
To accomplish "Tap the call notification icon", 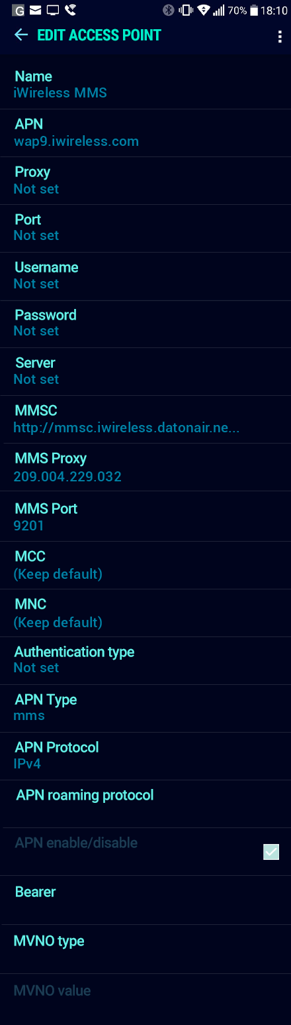I will (71, 10).
